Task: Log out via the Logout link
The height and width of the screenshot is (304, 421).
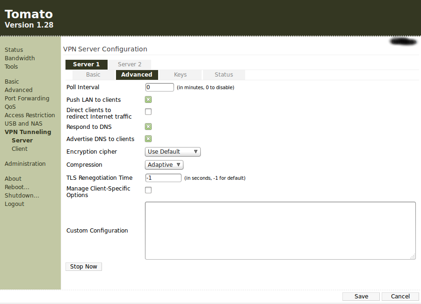Action: [x=15, y=204]
